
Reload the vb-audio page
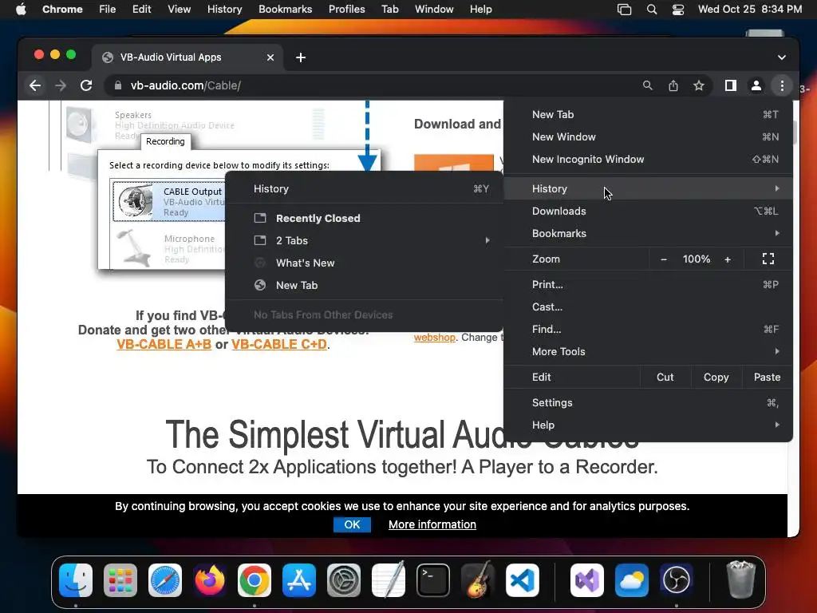[x=86, y=85]
